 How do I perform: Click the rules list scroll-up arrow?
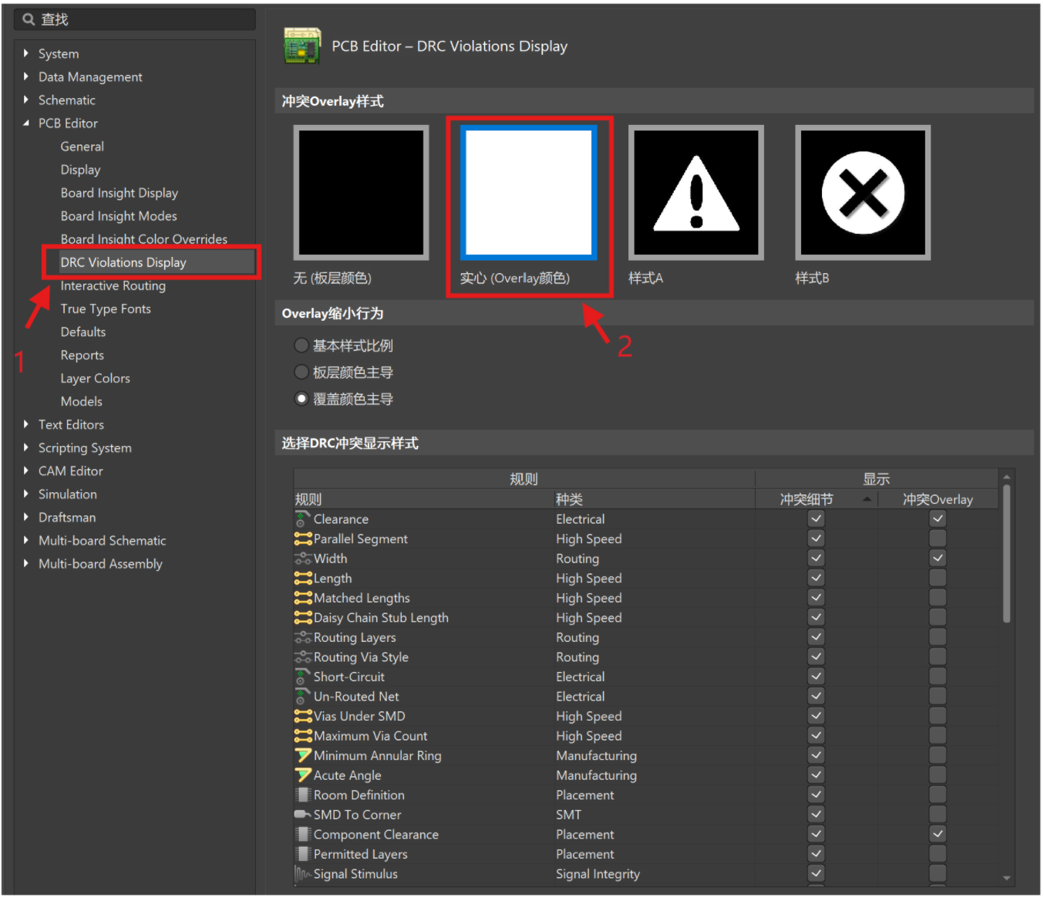(x=1006, y=478)
